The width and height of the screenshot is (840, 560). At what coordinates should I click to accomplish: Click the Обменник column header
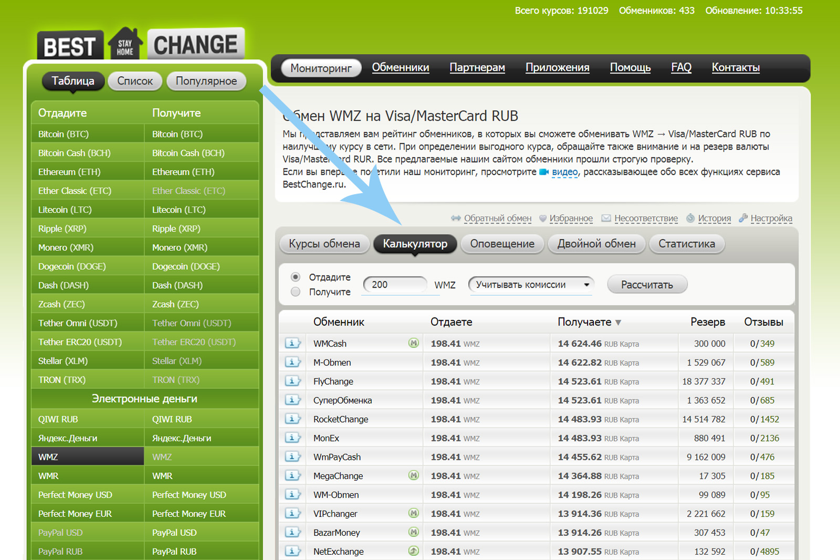[339, 322]
